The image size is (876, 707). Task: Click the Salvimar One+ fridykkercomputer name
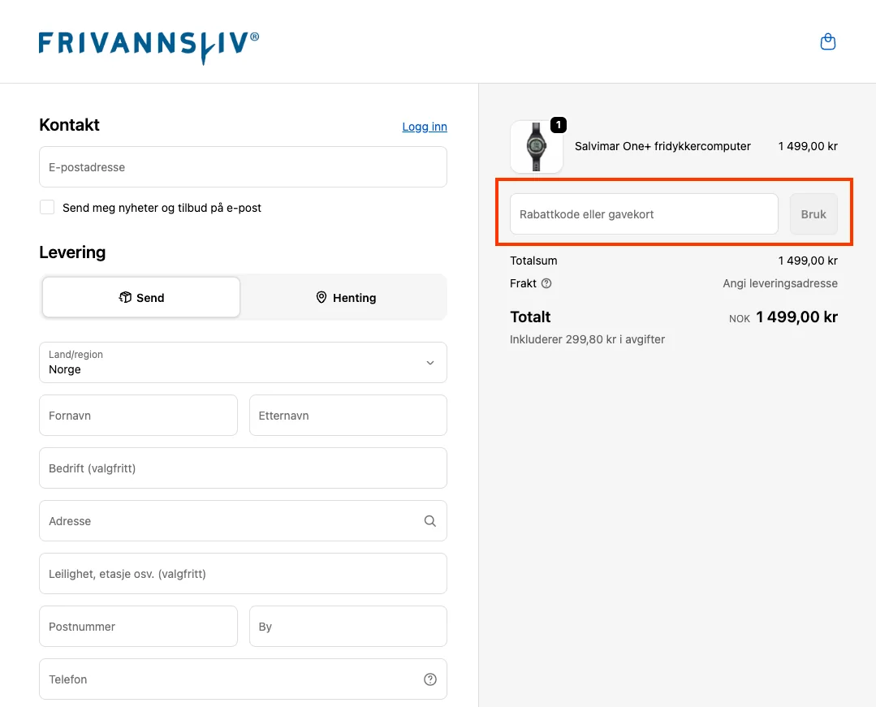coord(662,146)
